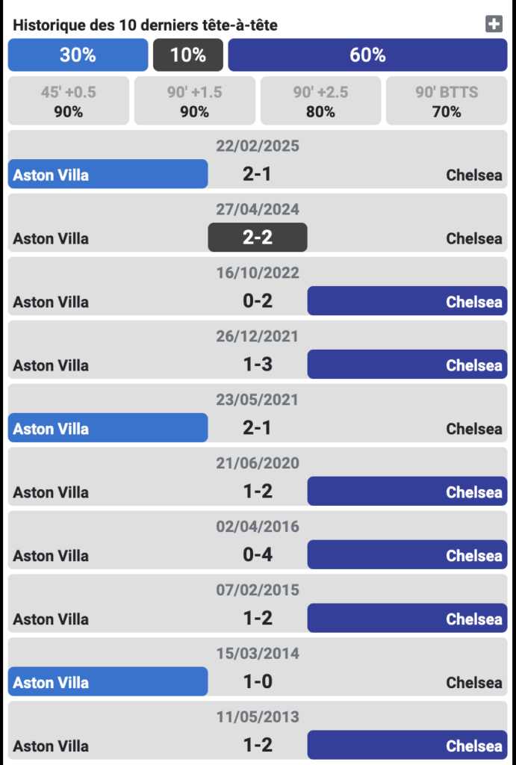Open the 22/02/2025 match result 2-1
Image resolution: width=516 pixels, height=765 pixels.
tap(257, 175)
